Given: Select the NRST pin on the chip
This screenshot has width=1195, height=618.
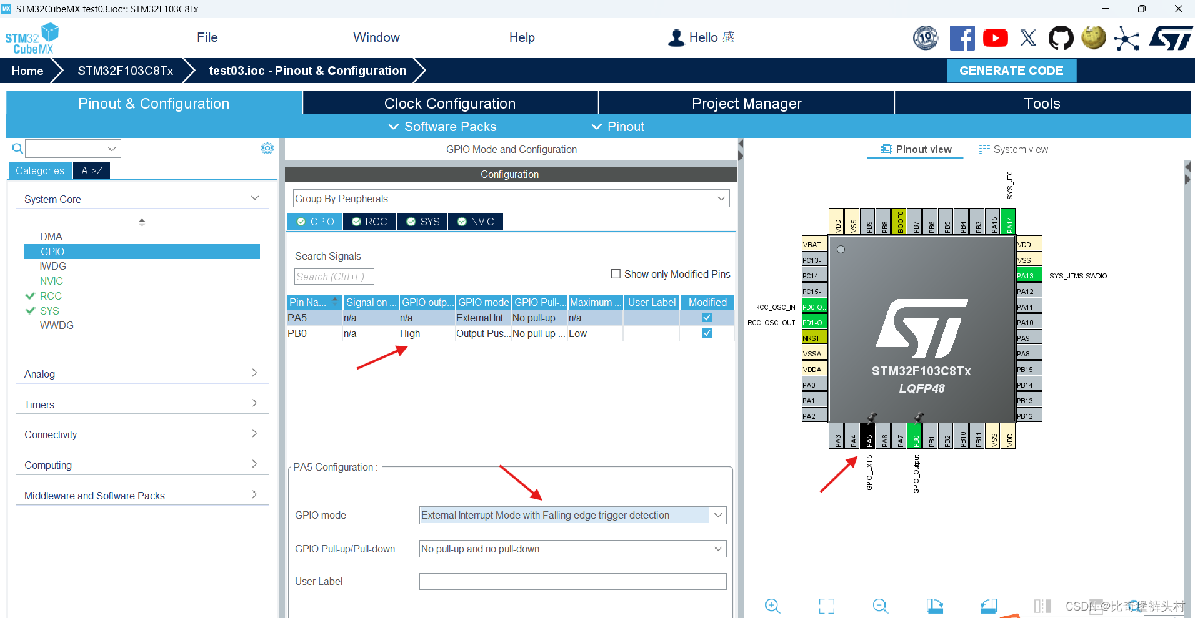Looking at the screenshot, I should click(815, 338).
